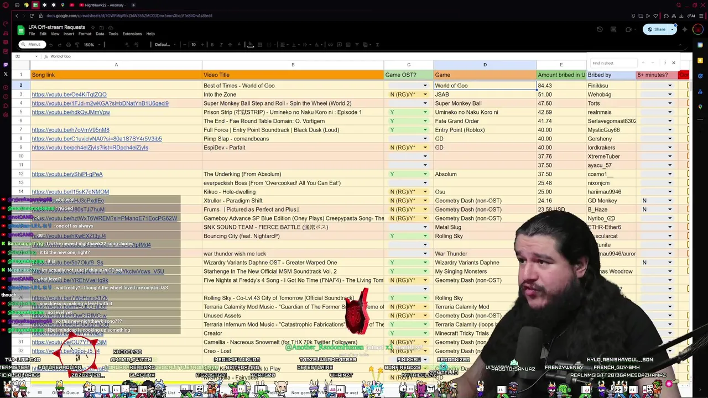This screenshot has height=398, width=708.
Task: Select the Super Monkey Ball game cell
Action: coord(485,103)
